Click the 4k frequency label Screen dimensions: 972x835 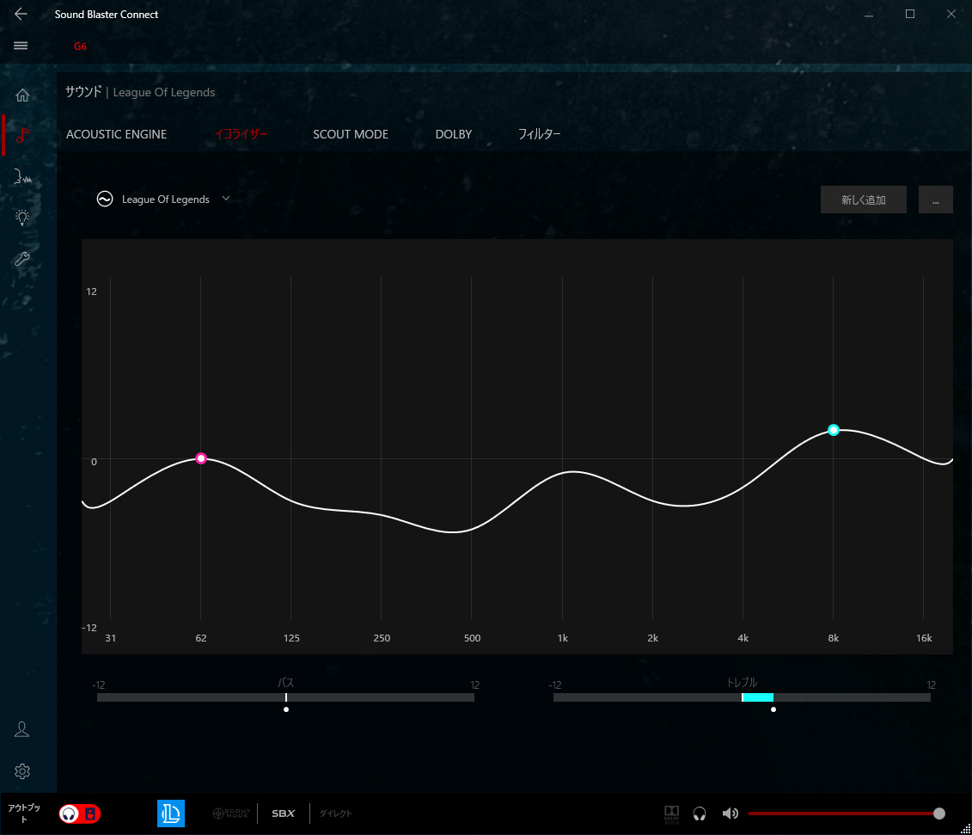(x=743, y=638)
